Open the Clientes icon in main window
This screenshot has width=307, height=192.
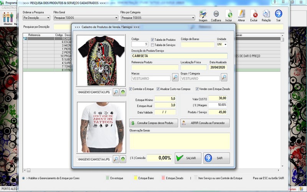click(8, 18)
